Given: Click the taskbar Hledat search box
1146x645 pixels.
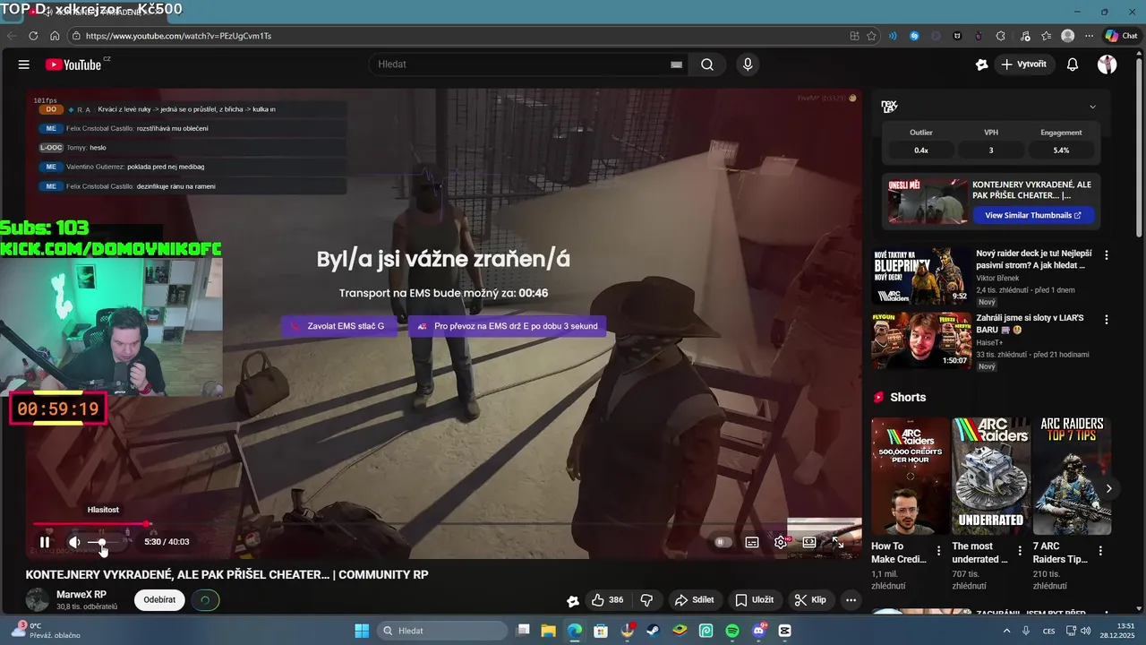Looking at the screenshot, I should point(443,631).
